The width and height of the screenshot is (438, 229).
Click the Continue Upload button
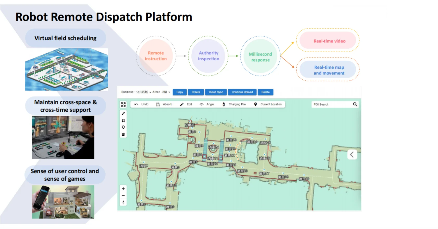tap(242, 92)
